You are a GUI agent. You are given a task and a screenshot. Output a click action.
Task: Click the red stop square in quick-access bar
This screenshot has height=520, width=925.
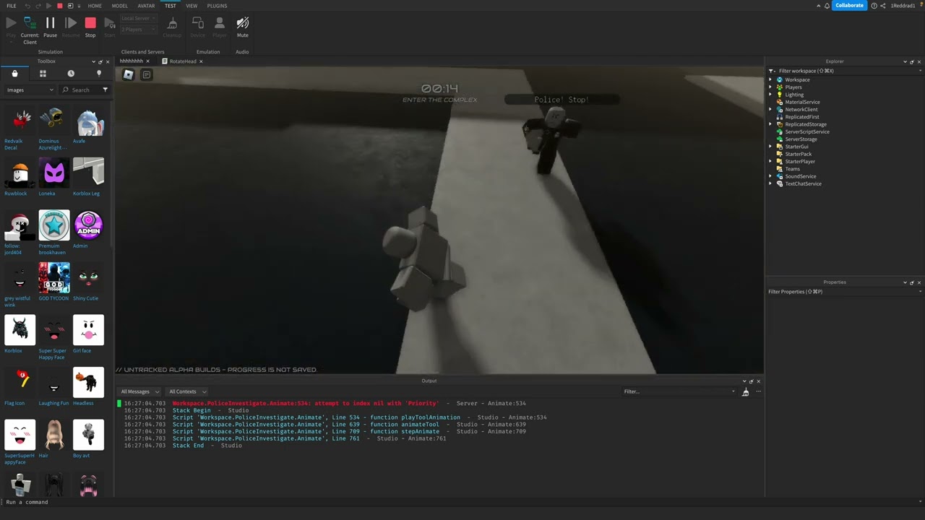click(x=60, y=6)
